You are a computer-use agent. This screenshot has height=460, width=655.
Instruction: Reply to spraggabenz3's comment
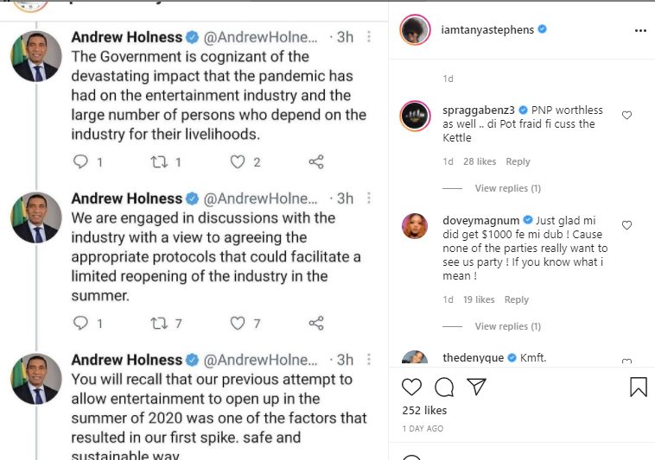[x=518, y=161]
